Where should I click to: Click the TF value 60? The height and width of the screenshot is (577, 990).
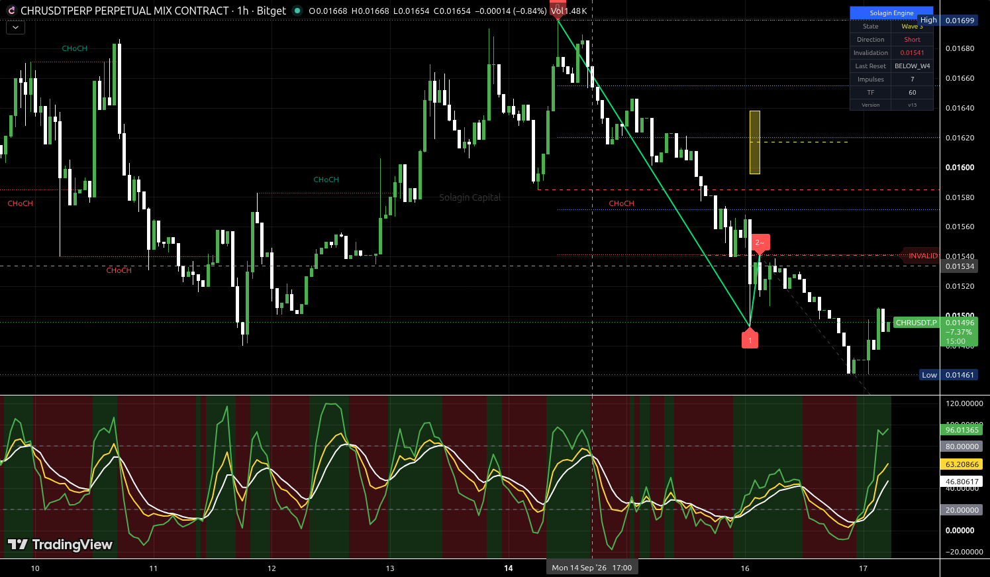(912, 93)
